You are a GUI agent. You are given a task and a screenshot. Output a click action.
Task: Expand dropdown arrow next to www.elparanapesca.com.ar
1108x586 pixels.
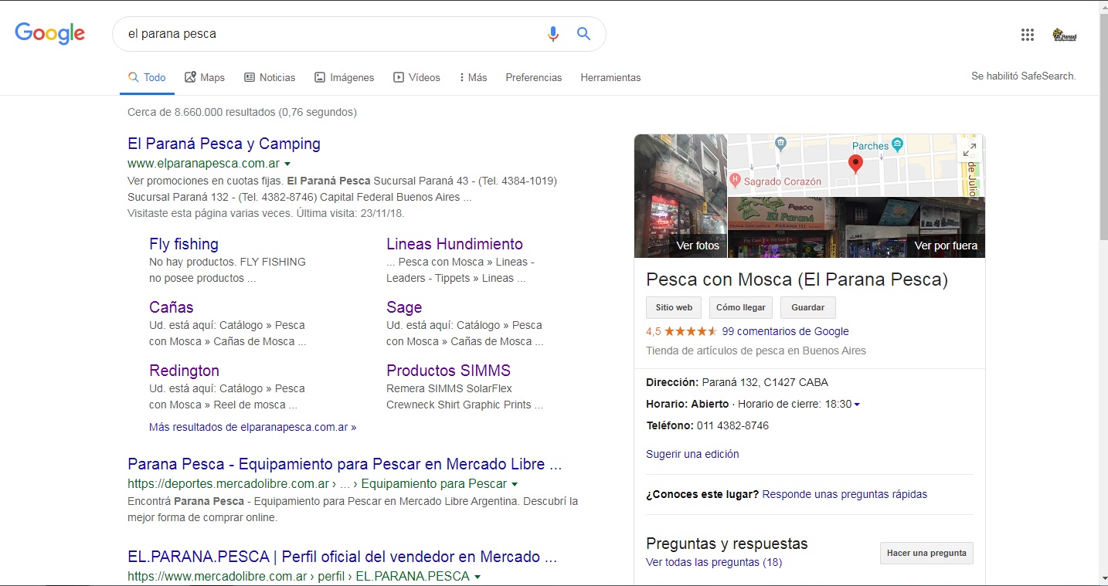[x=287, y=164]
